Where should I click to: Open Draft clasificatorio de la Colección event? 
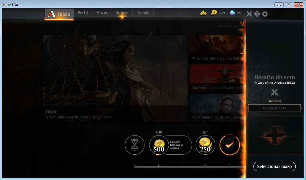217,108
